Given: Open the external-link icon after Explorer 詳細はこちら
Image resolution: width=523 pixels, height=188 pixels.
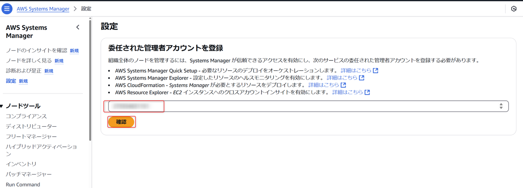Looking at the screenshot, I should click(361, 78).
